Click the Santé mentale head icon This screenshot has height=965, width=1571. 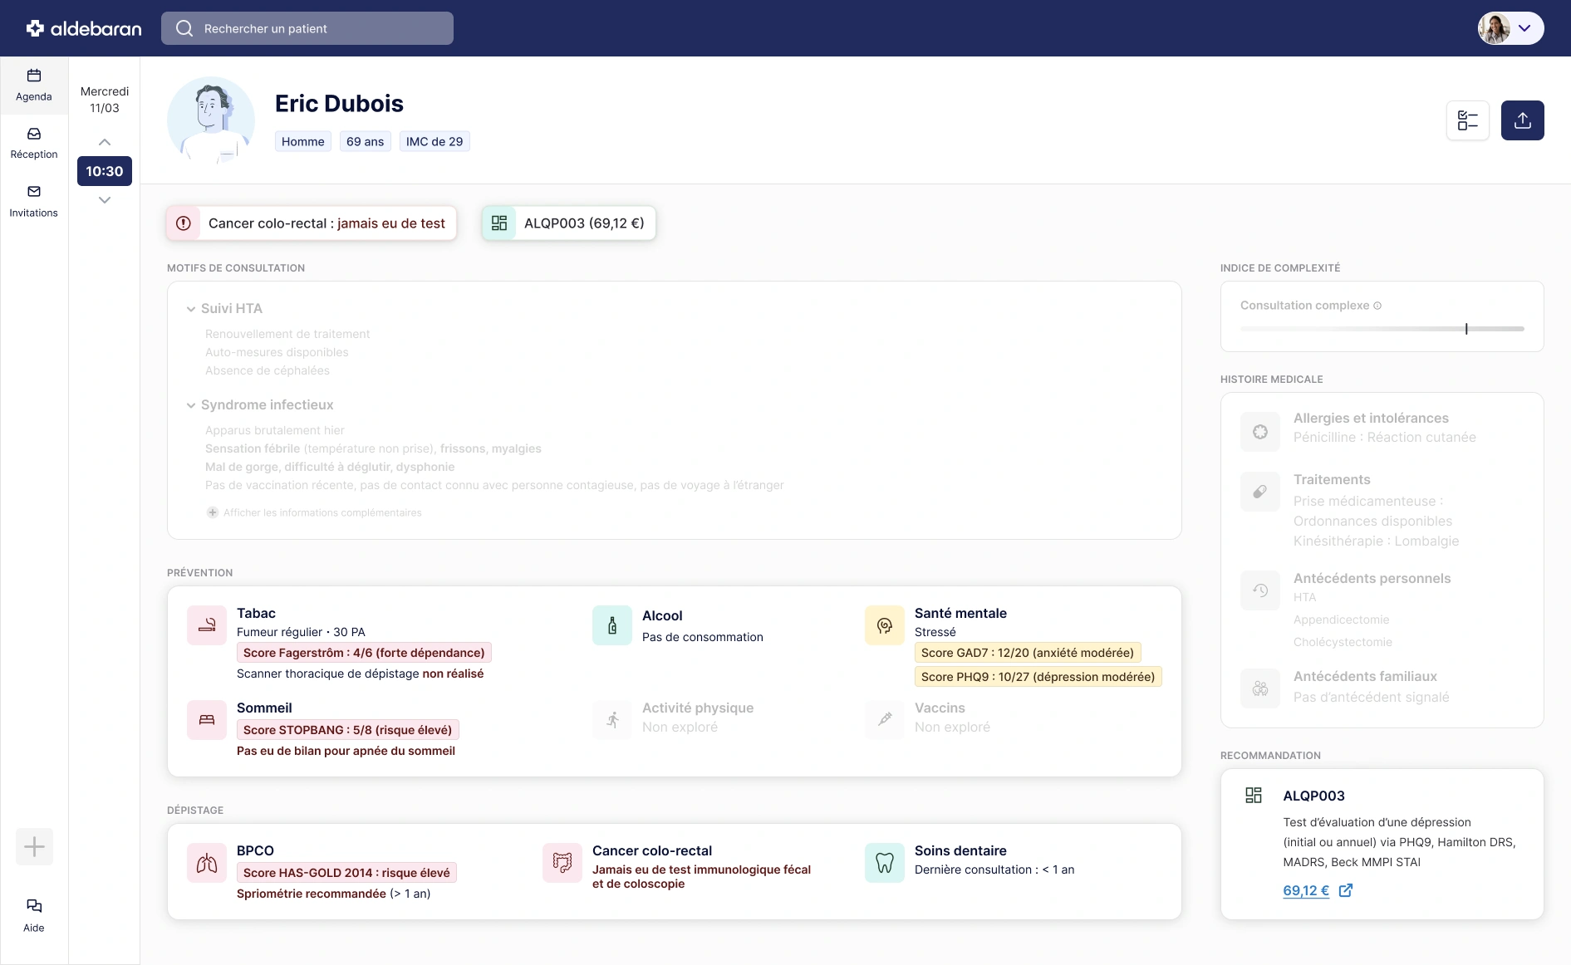(885, 625)
